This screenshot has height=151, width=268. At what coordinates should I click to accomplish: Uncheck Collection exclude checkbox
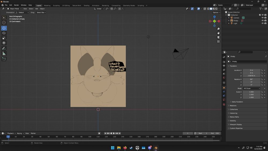[260, 15]
